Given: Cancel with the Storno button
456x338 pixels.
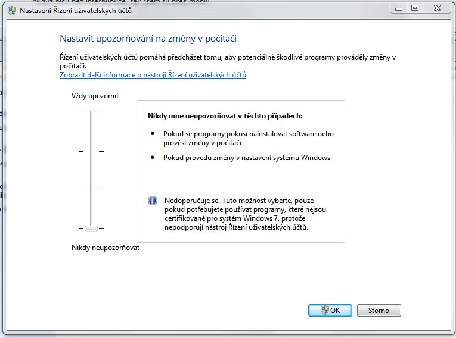Looking at the screenshot, I should pyautogui.click(x=379, y=311).
